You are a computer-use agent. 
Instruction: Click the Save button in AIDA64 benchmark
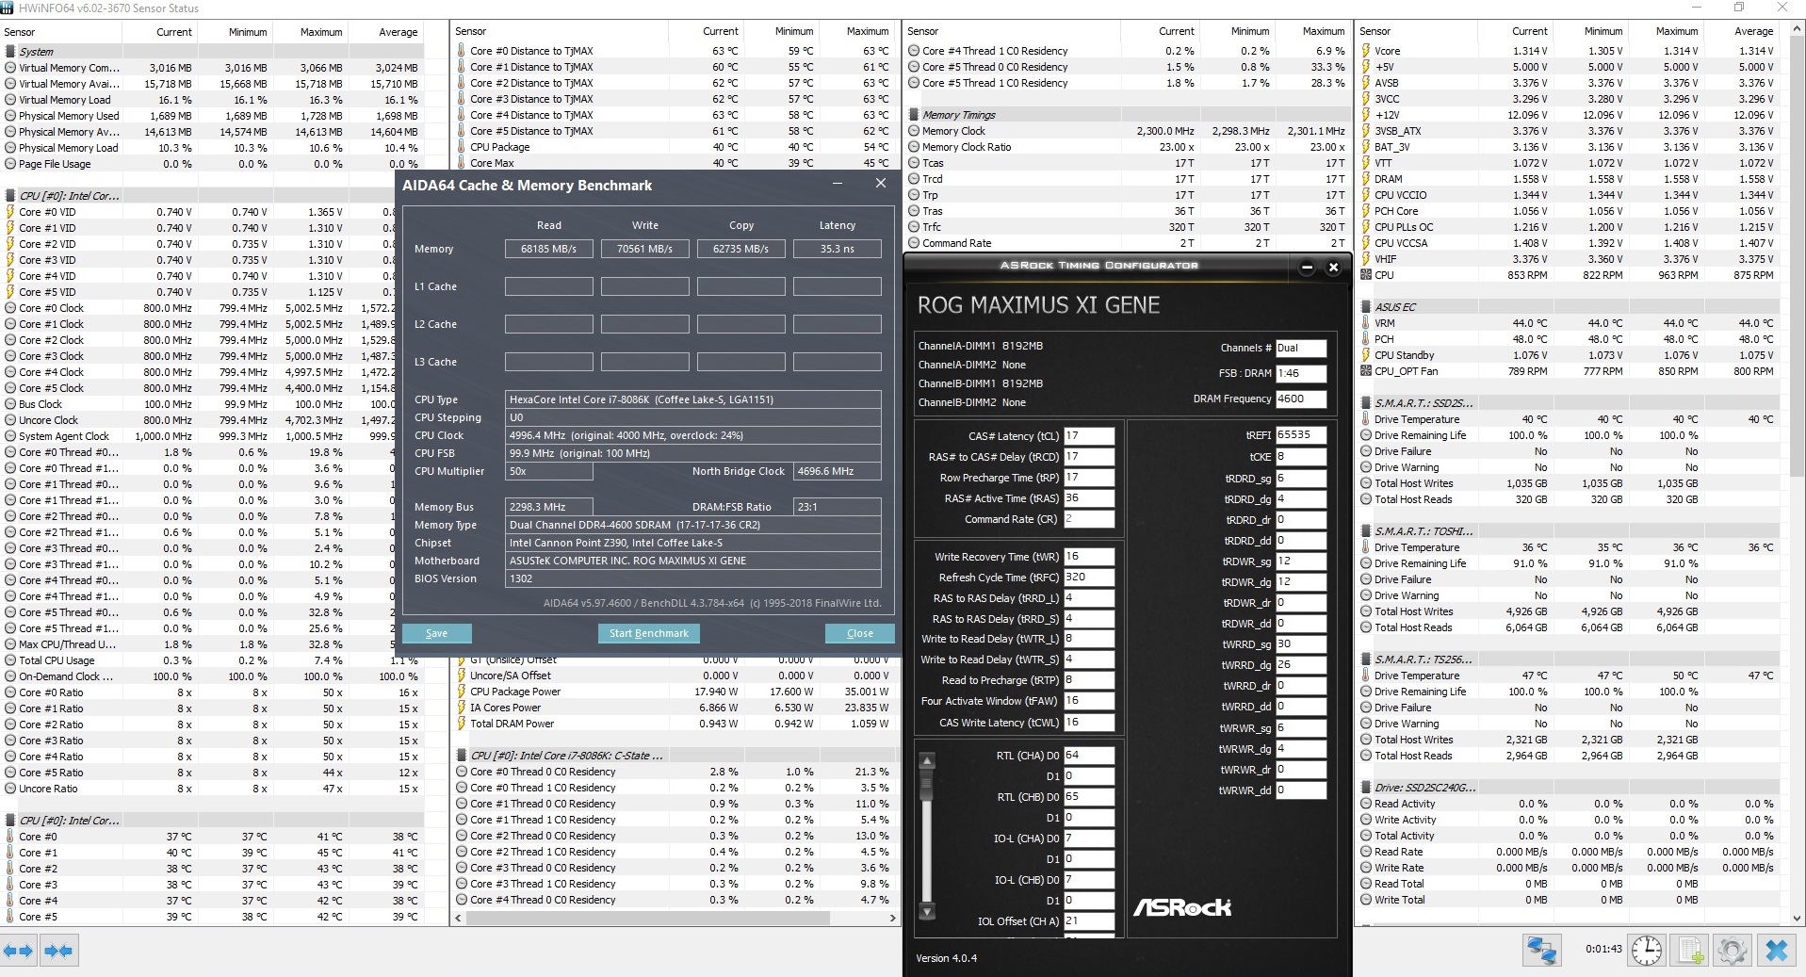436,633
